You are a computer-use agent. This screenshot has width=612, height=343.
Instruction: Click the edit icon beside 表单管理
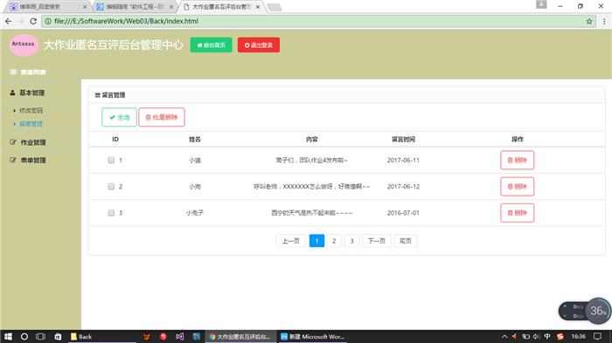[x=13, y=161]
